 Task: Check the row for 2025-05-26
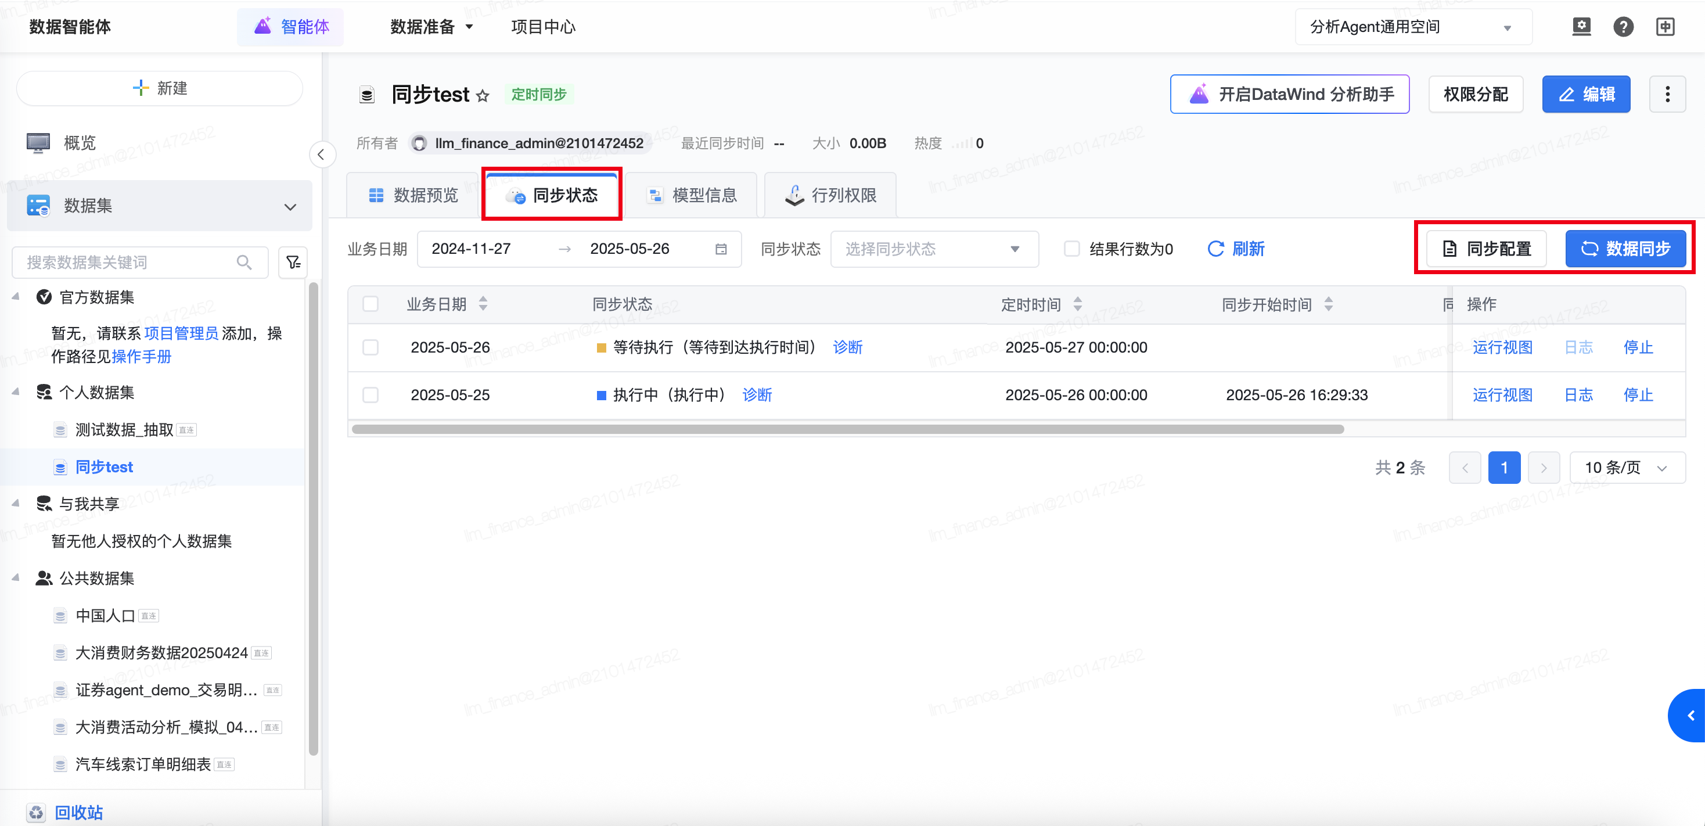pyautogui.click(x=371, y=347)
